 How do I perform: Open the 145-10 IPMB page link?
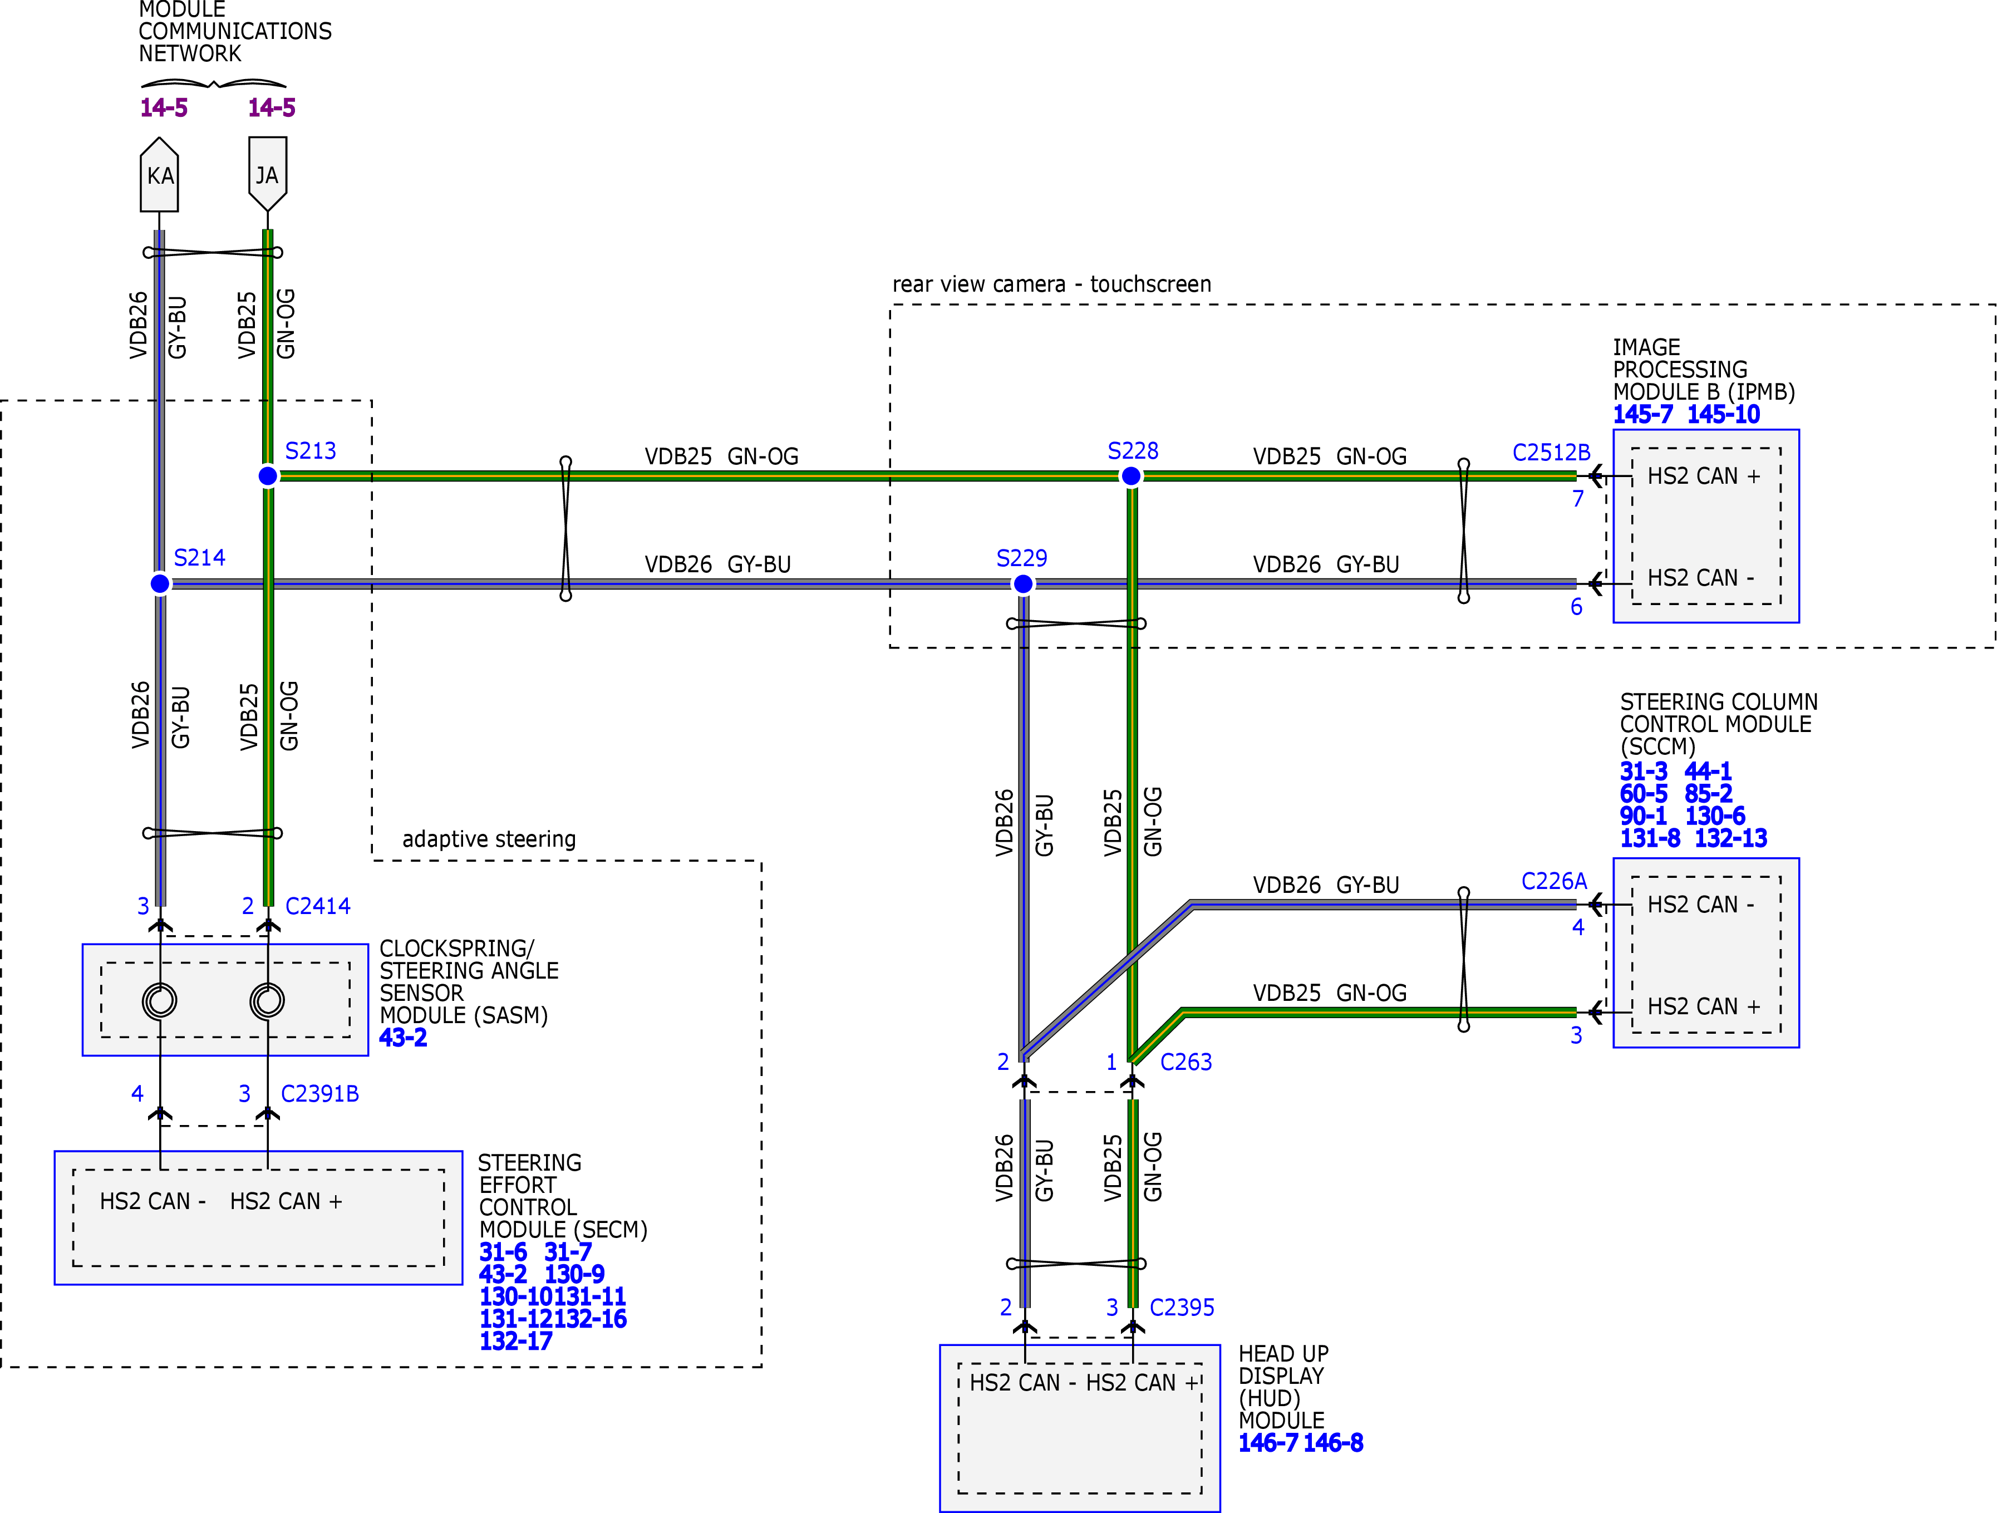pyautogui.click(x=1723, y=414)
